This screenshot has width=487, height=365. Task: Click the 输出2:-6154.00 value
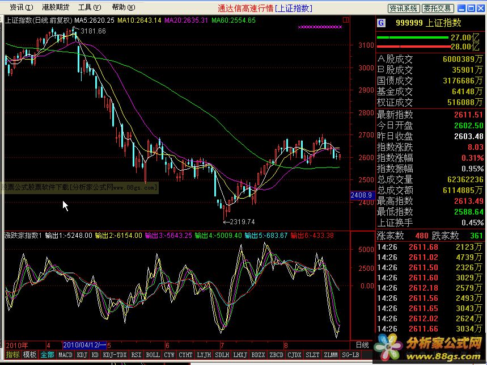coord(118,236)
